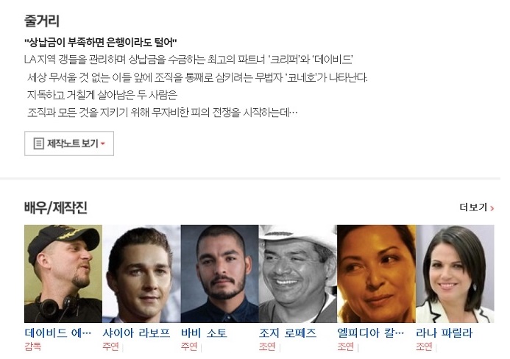Click the 감독 role label under director
510x359 pixels.
tap(33, 346)
